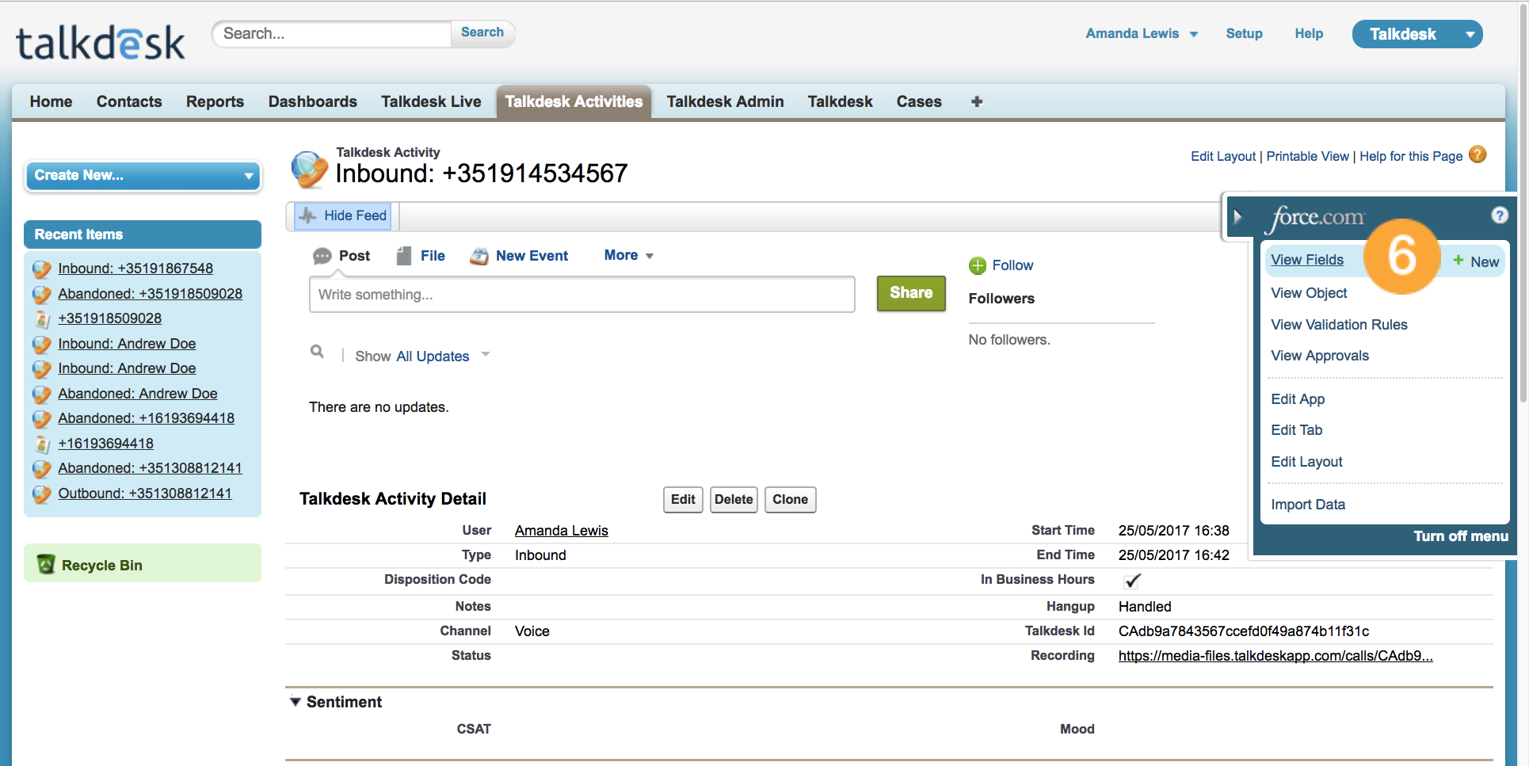
Task: Click the File document icon
Action: coord(404,256)
